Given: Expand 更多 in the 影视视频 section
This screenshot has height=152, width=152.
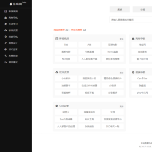Looking at the screenshot, I should (122, 39).
